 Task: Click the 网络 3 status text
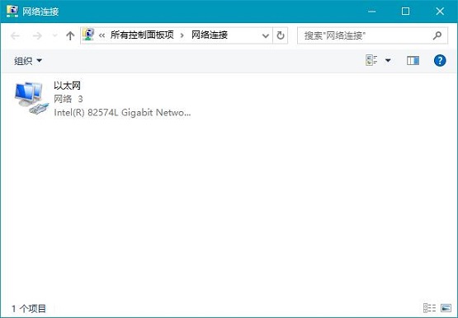tap(68, 99)
